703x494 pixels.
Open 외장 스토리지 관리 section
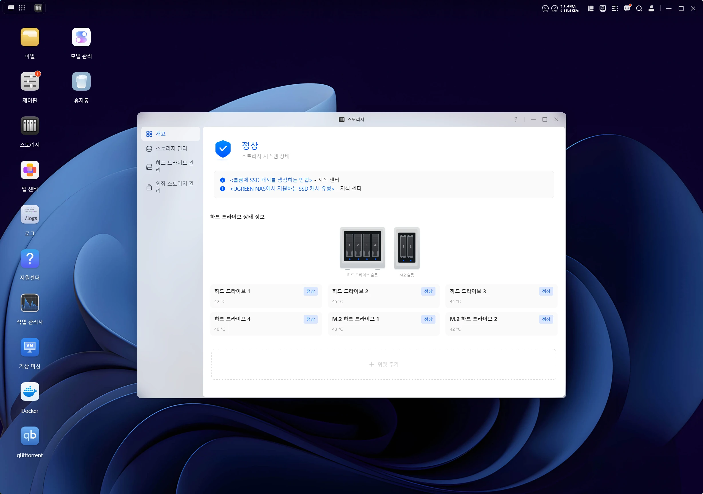click(x=171, y=187)
